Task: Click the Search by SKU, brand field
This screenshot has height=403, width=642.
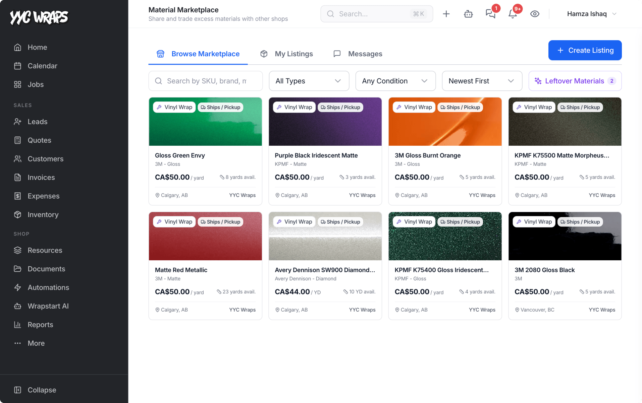Action: (x=205, y=81)
